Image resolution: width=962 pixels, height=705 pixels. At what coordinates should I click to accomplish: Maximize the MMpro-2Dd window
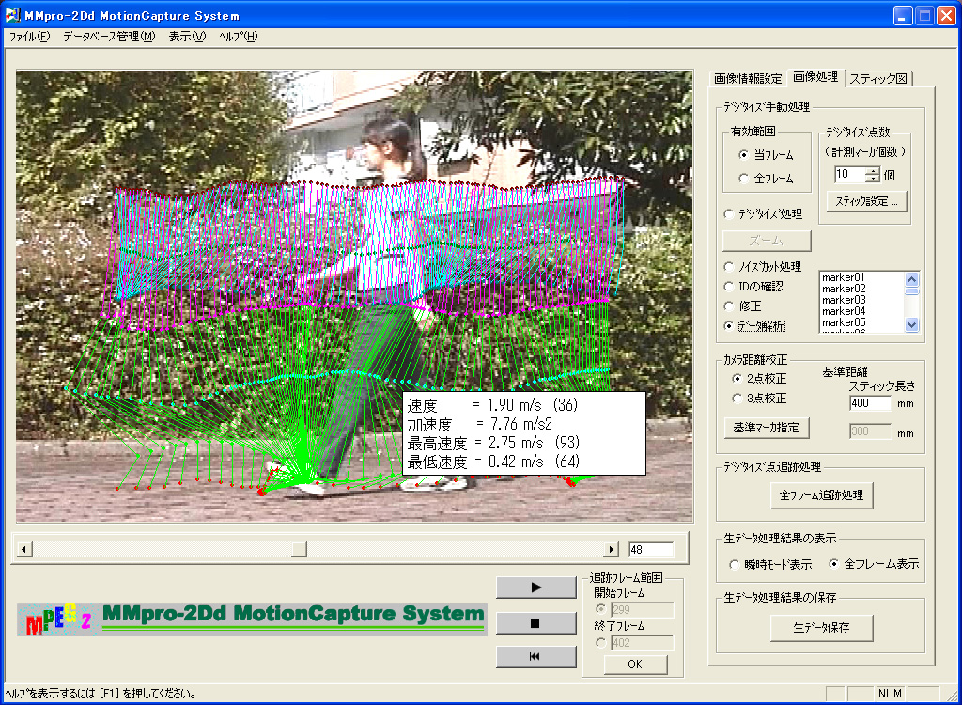coord(924,15)
